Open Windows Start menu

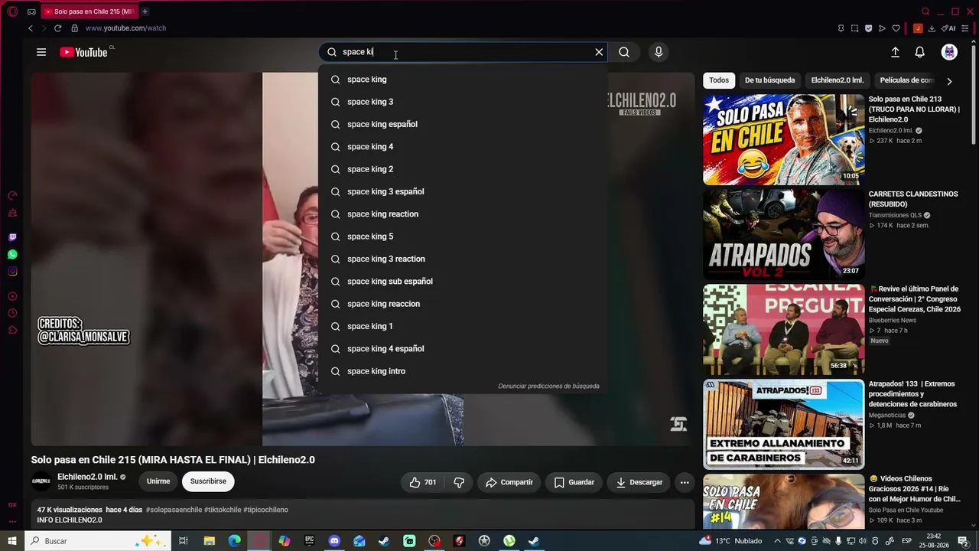click(12, 541)
